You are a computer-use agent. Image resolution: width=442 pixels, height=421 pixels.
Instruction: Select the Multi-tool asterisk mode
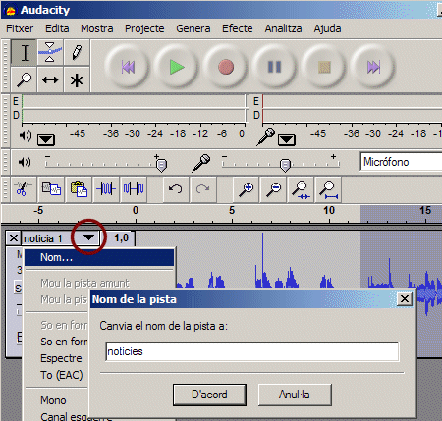77,79
